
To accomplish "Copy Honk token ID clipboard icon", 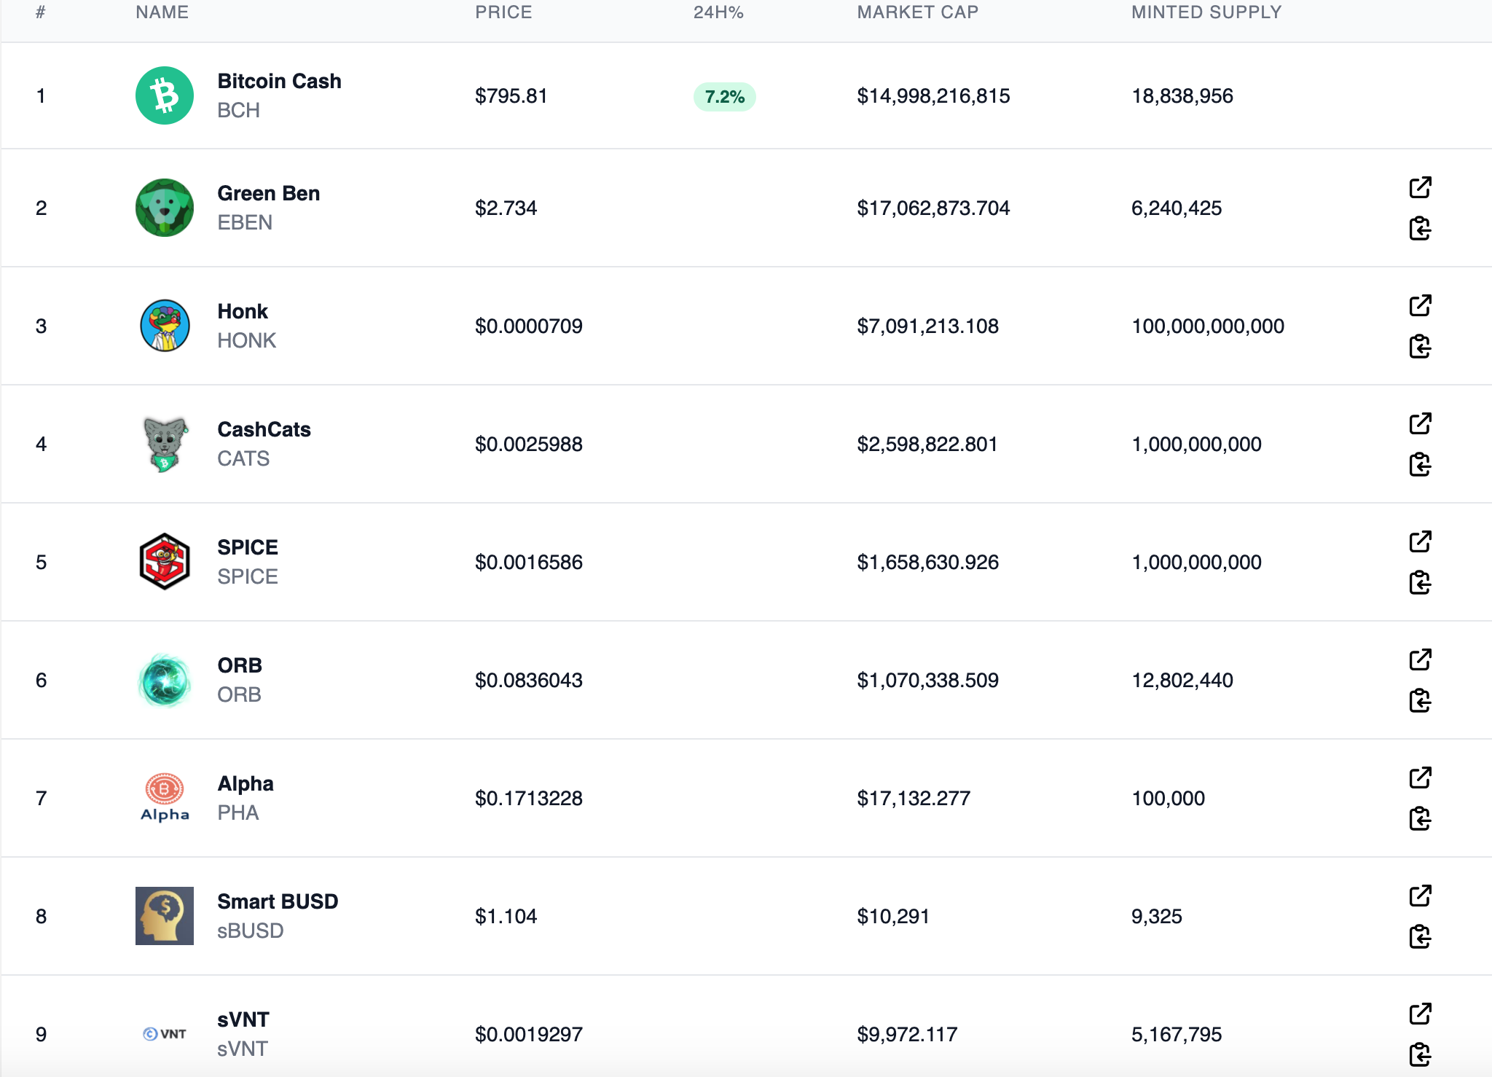I will [1420, 346].
